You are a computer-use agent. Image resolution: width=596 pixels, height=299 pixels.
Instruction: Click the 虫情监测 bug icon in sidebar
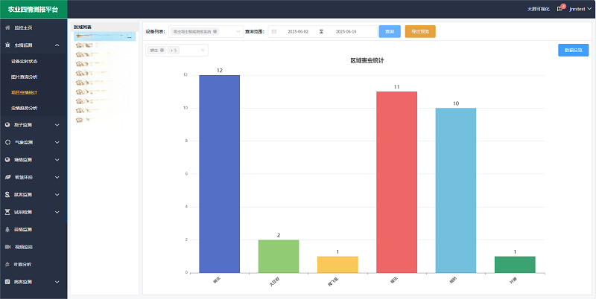coord(8,45)
